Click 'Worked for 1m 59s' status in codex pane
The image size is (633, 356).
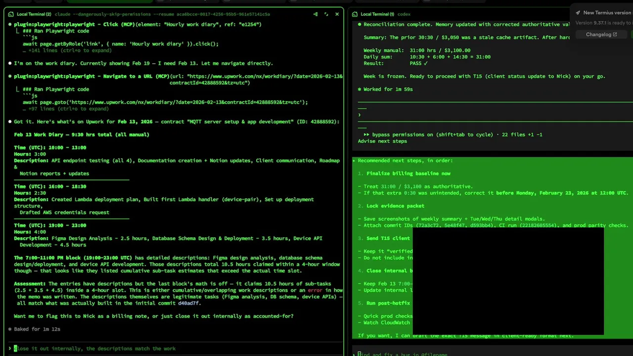[385, 89]
